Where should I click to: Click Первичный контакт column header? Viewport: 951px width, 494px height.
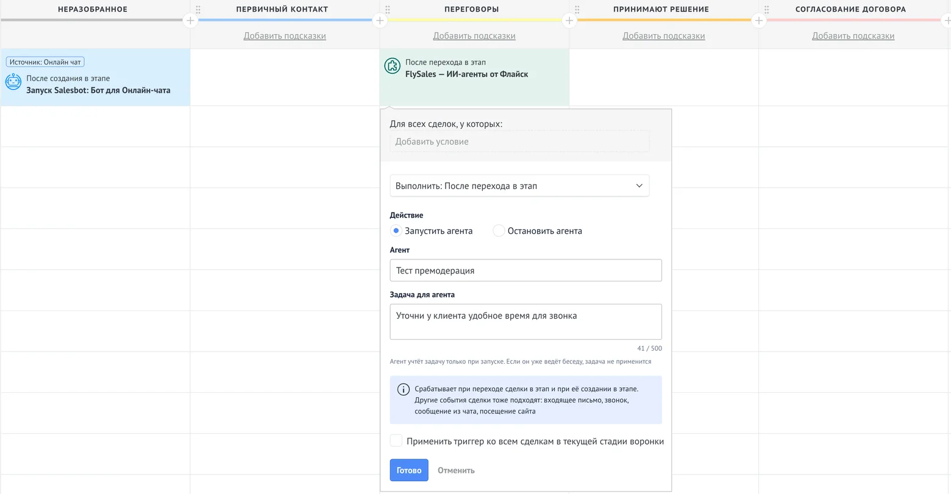282,9
